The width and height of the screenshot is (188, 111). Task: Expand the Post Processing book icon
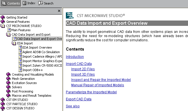click(x=8, y=91)
